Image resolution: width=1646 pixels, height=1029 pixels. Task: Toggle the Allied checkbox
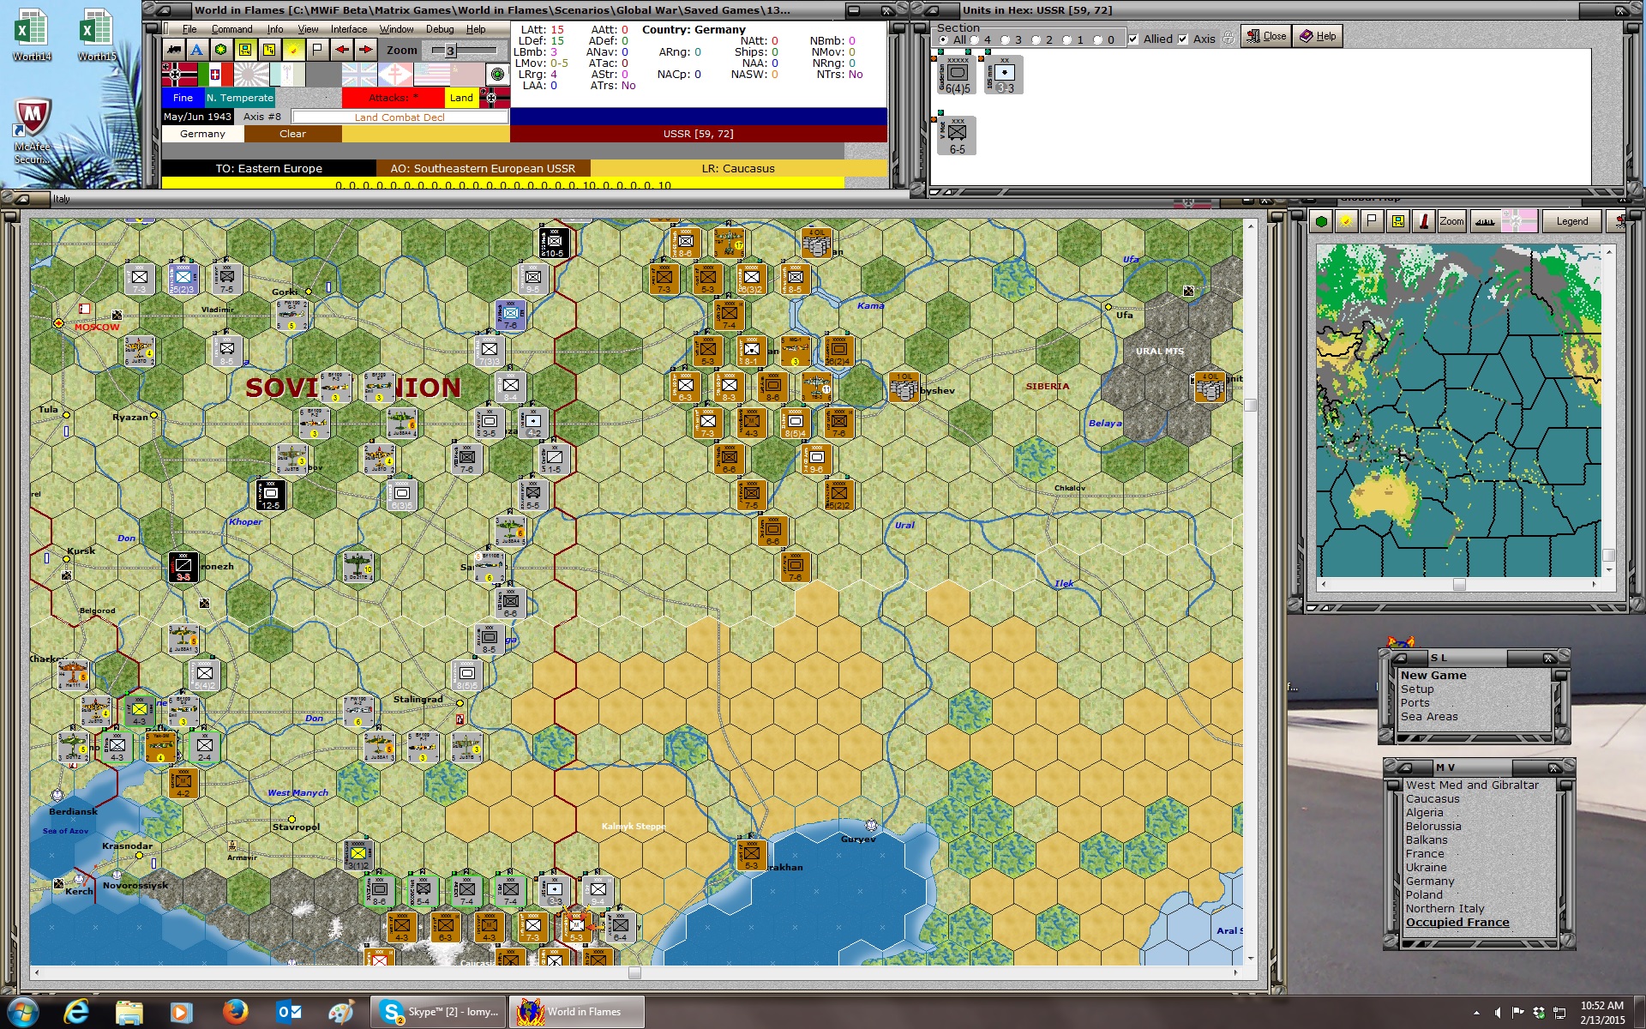1133,39
